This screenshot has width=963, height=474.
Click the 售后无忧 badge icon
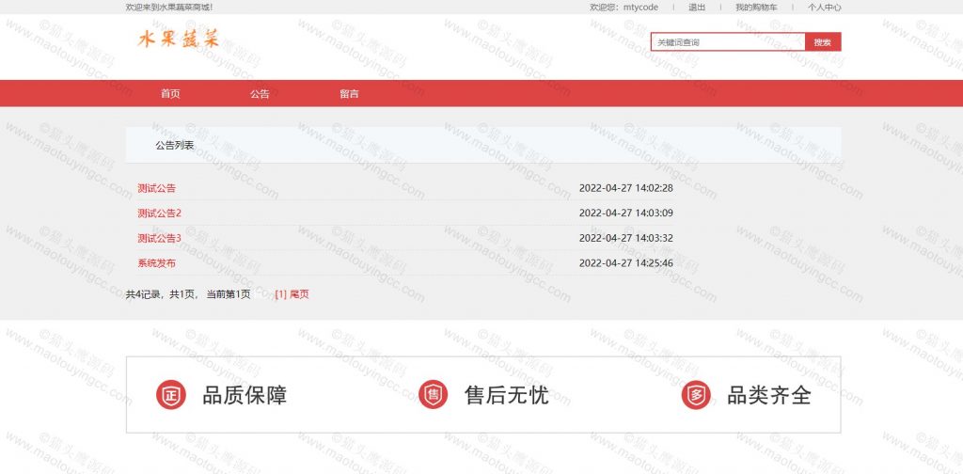click(433, 395)
